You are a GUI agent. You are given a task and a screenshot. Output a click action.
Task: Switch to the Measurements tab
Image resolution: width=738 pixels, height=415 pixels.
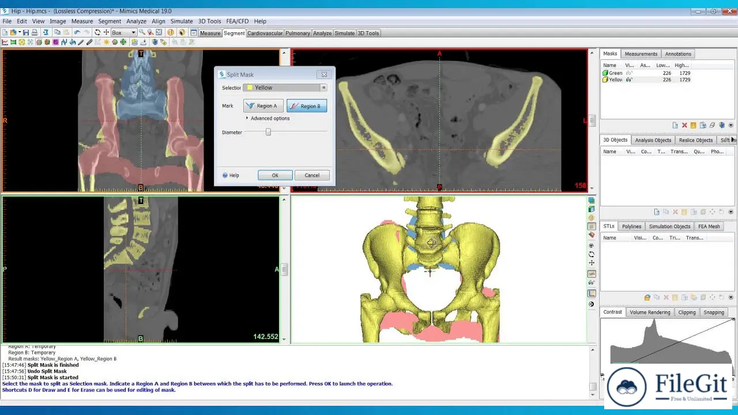pyautogui.click(x=641, y=54)
